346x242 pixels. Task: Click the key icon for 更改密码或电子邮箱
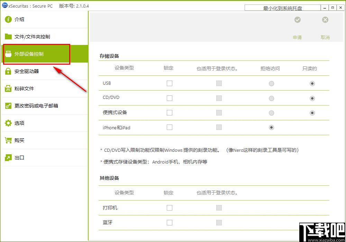pos(8,106)
